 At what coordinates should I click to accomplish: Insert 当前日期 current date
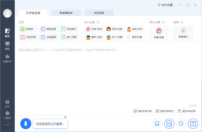pyautogui.click(x=28, y=37)
